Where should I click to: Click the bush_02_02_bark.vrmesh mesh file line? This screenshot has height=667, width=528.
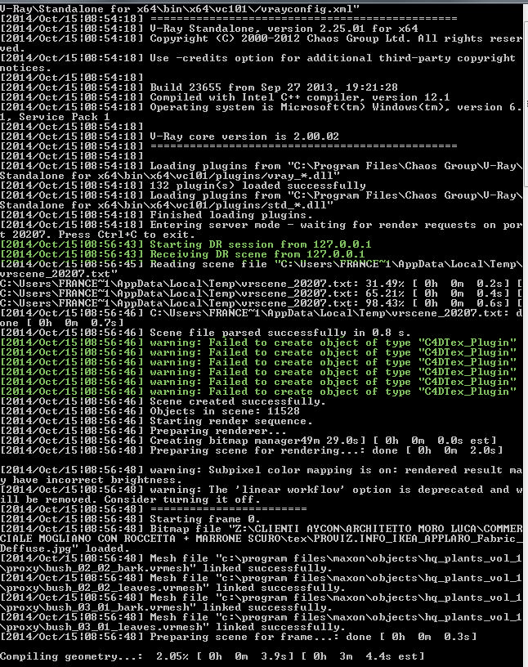(262, 562)
